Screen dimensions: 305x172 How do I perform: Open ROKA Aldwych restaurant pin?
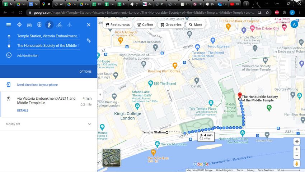(x=121, y=40)
